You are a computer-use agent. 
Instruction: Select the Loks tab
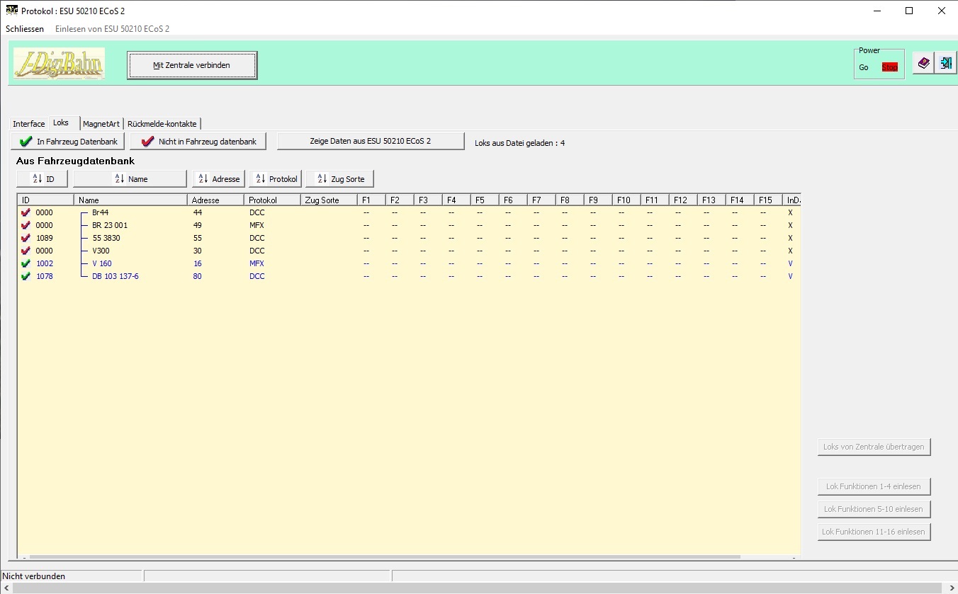click(61, 122)
